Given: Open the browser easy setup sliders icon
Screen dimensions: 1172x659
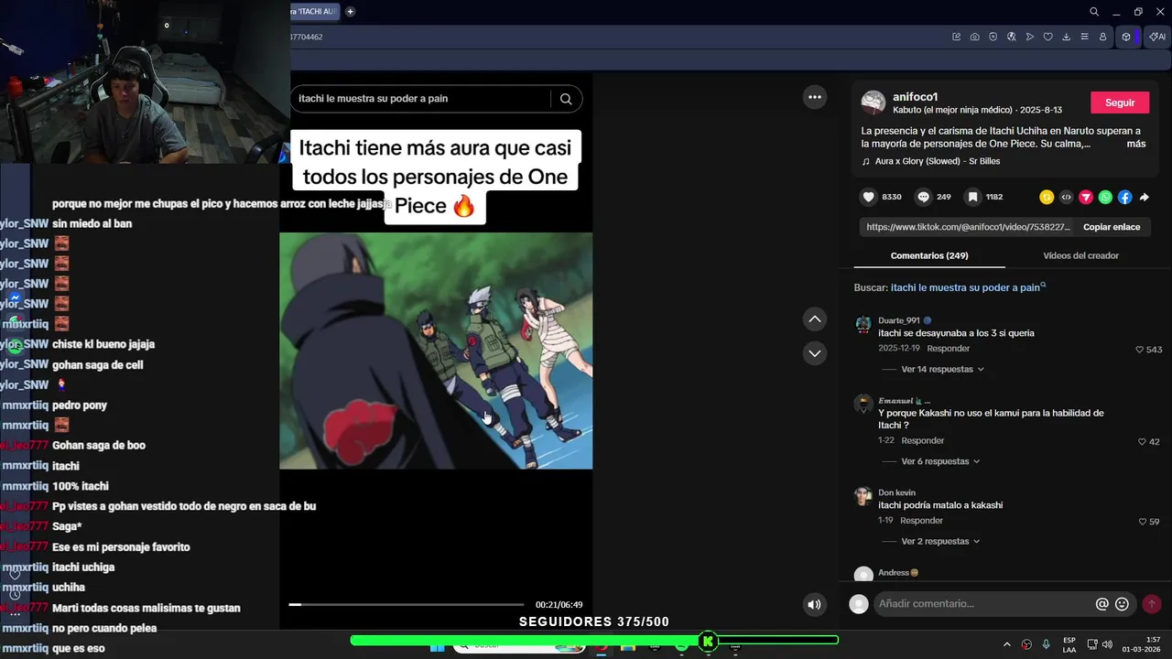Looking at the screenshot, I should [1085, 37].
